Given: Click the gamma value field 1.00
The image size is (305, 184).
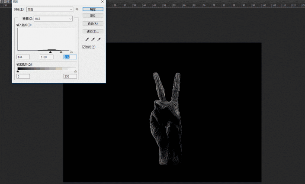Looking at the screenshot, I should [46, 57].
